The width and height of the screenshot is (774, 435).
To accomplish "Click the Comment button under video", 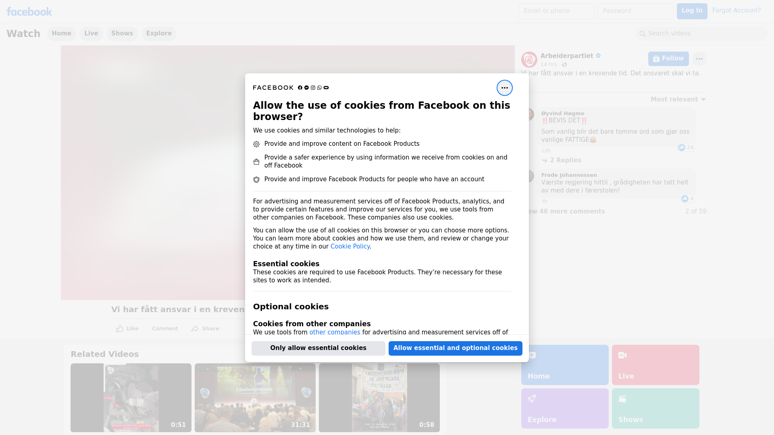I will coord(165,329).
